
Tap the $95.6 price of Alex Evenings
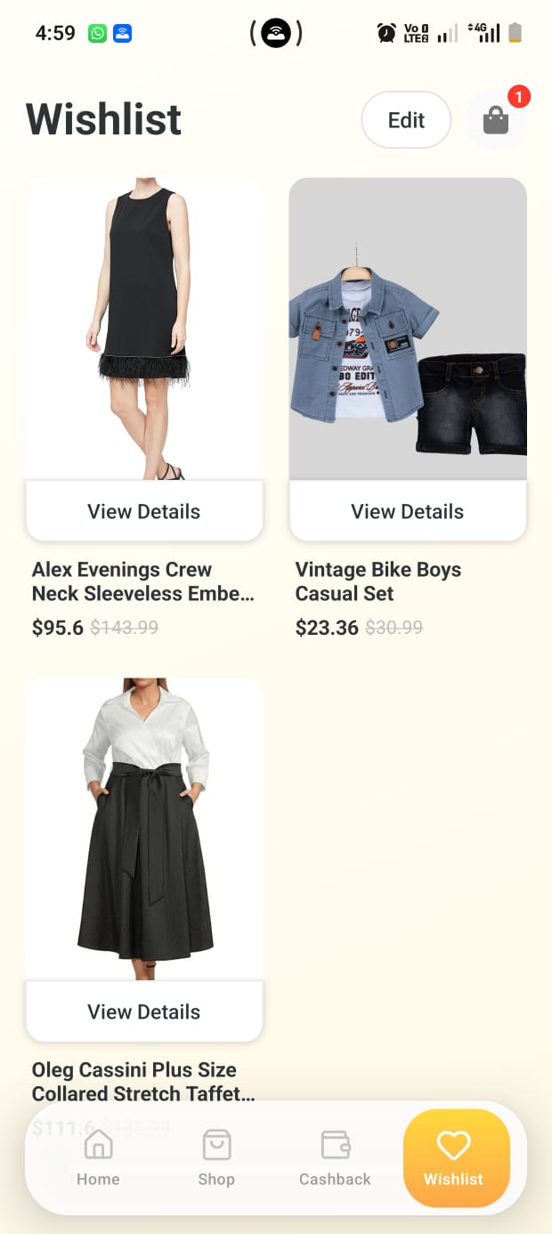coord(58,628)
